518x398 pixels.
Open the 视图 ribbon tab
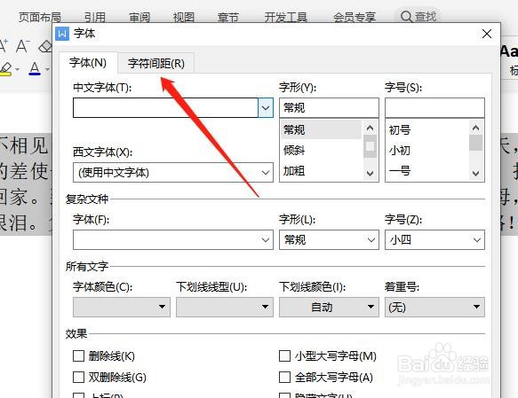pyautogui.click(x=184, y=17)
